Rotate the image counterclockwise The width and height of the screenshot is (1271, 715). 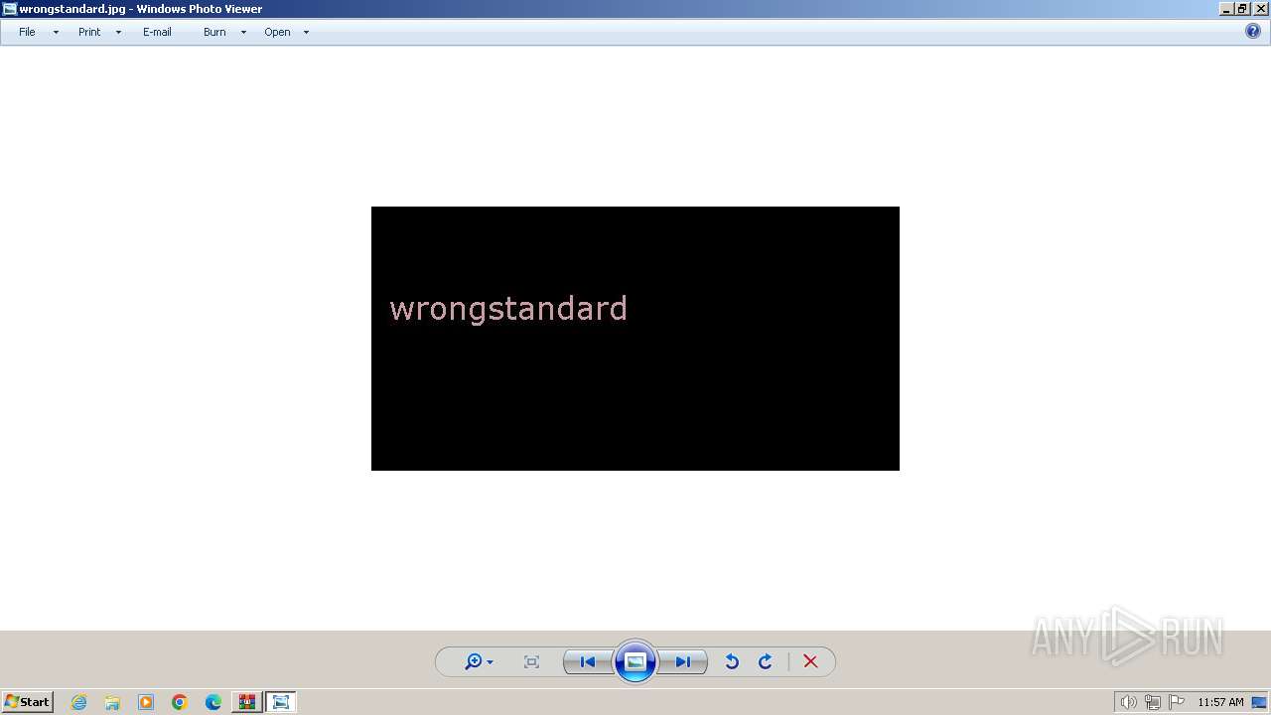coord(732,662)
